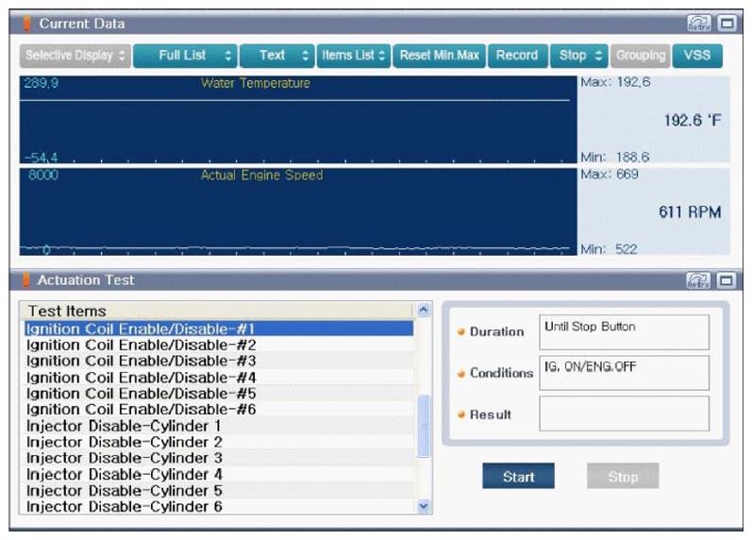Click the up arrow of the test items scrollbar
The height and width of the screenshot is (540, 752).
(x=424, y=310)
